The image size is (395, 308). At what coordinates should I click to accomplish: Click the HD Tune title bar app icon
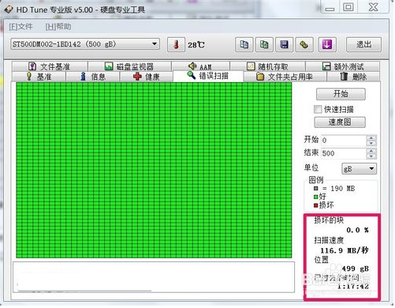(9, 9)
